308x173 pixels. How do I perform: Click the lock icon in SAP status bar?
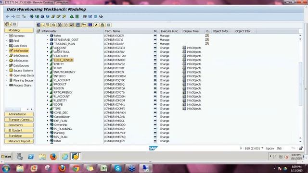pos(301,148)
